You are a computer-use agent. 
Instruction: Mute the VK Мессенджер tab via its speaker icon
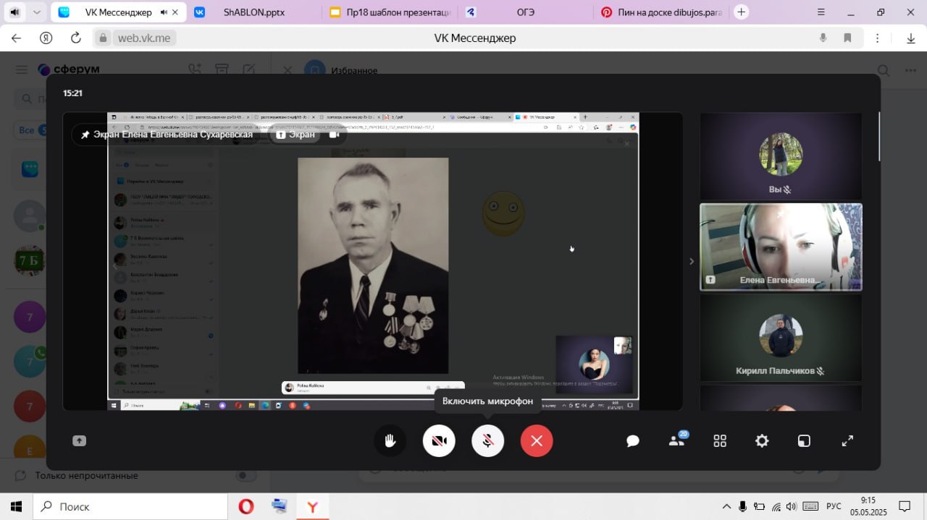pyautogui.click(x=164, y=12)
